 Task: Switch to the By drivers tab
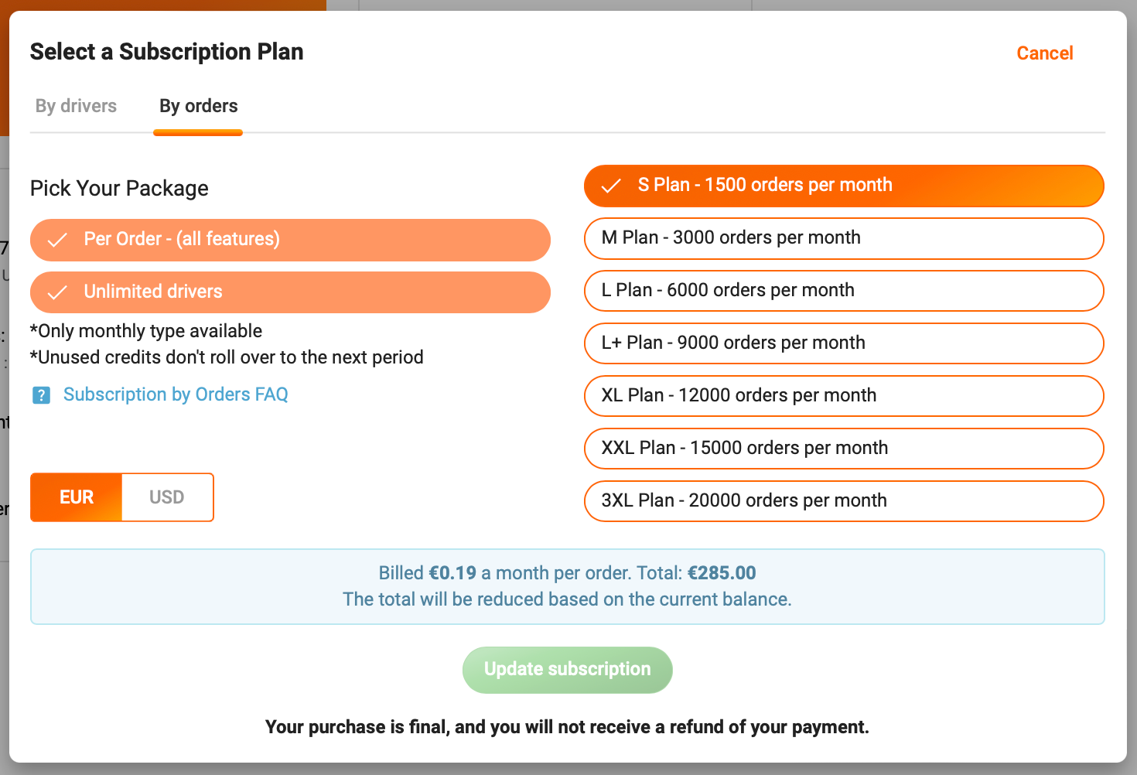click(76, 106)
